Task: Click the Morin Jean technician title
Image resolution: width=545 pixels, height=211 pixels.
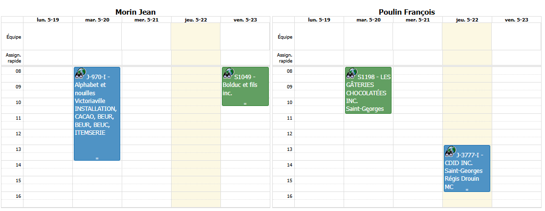Action: tap(135, 12)
